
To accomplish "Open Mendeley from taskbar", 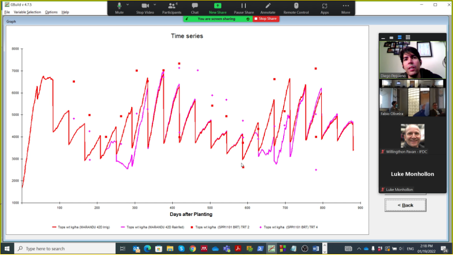I will (x=204, y=249).
